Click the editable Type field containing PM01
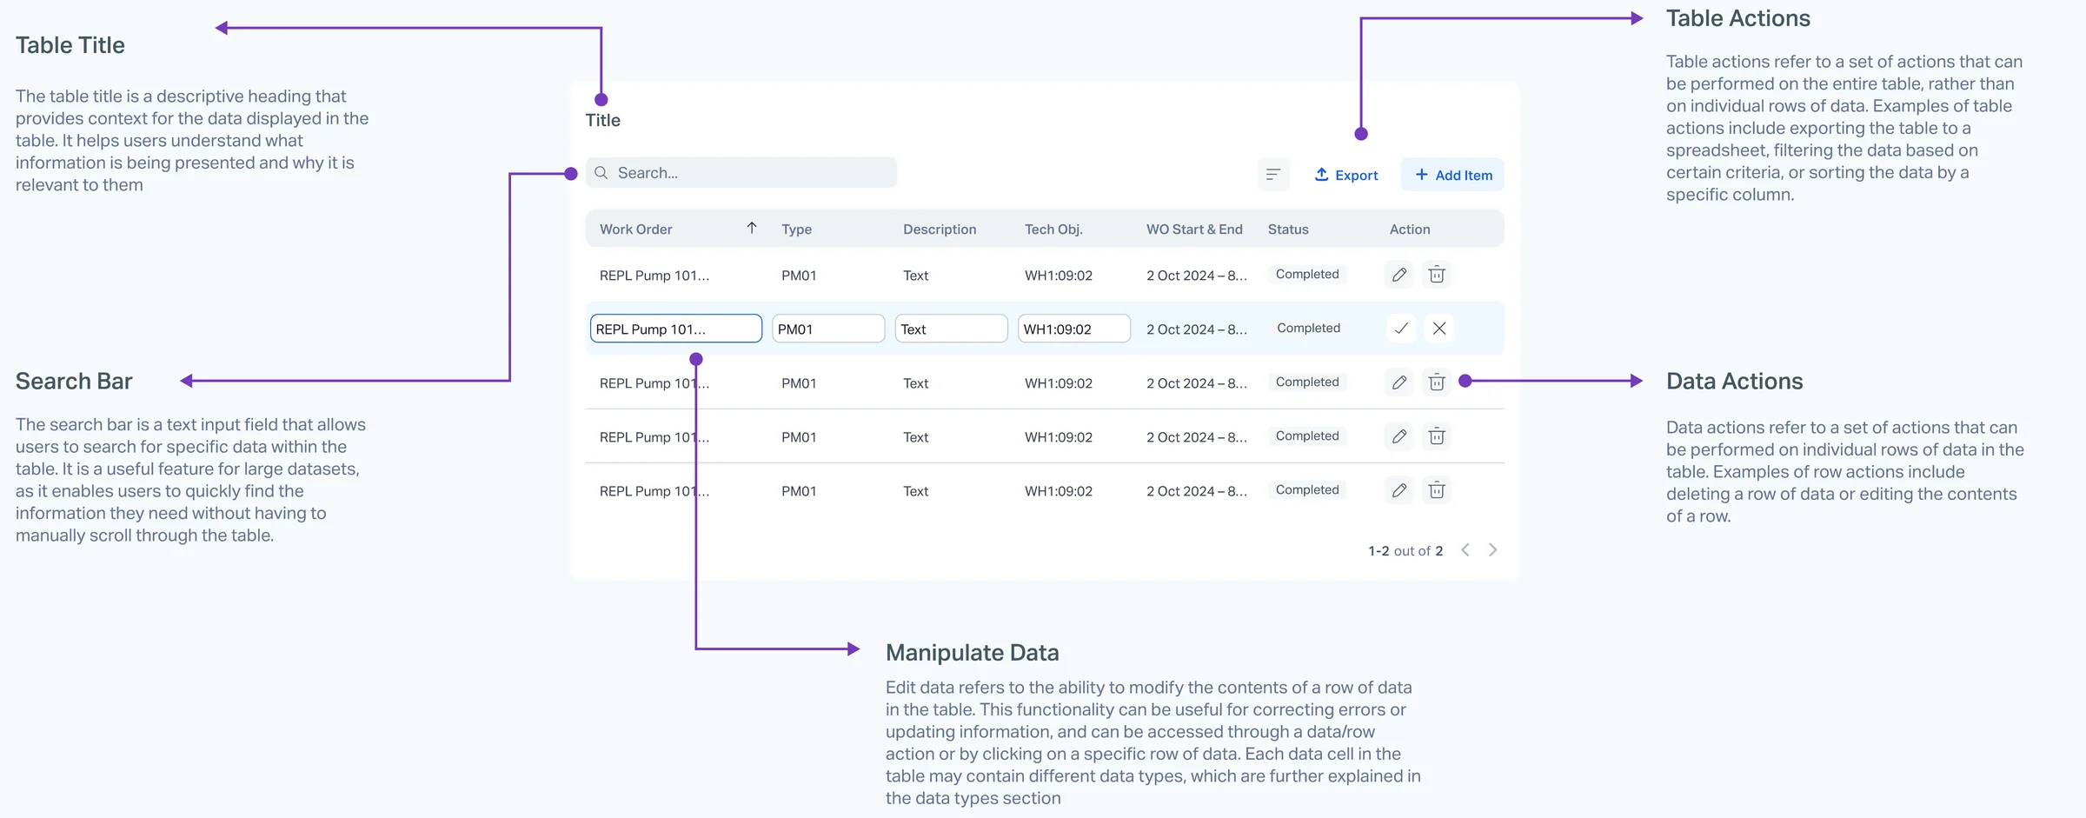The image size is (2086, 818). 828,329
